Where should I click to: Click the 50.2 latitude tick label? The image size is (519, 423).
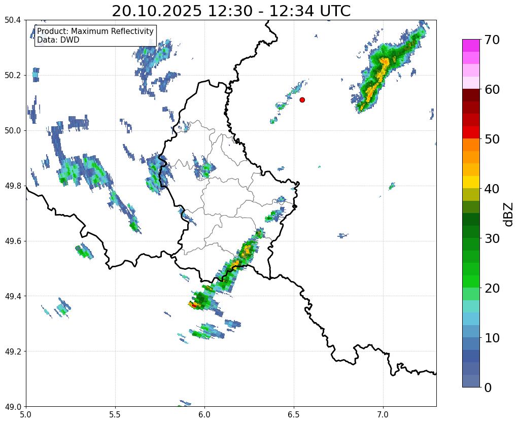pos(13,75)
